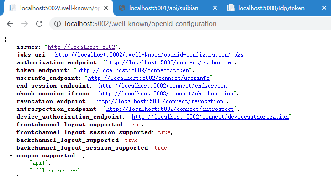Open the connect/revocation link
This screenshot has width=331, height=182.
pyautogui.click(x=159, y=101)
